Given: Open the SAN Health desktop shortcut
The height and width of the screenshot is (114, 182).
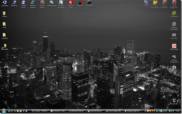Looking at the screenshot, I should pyautogui.click(x=174, y=47).
